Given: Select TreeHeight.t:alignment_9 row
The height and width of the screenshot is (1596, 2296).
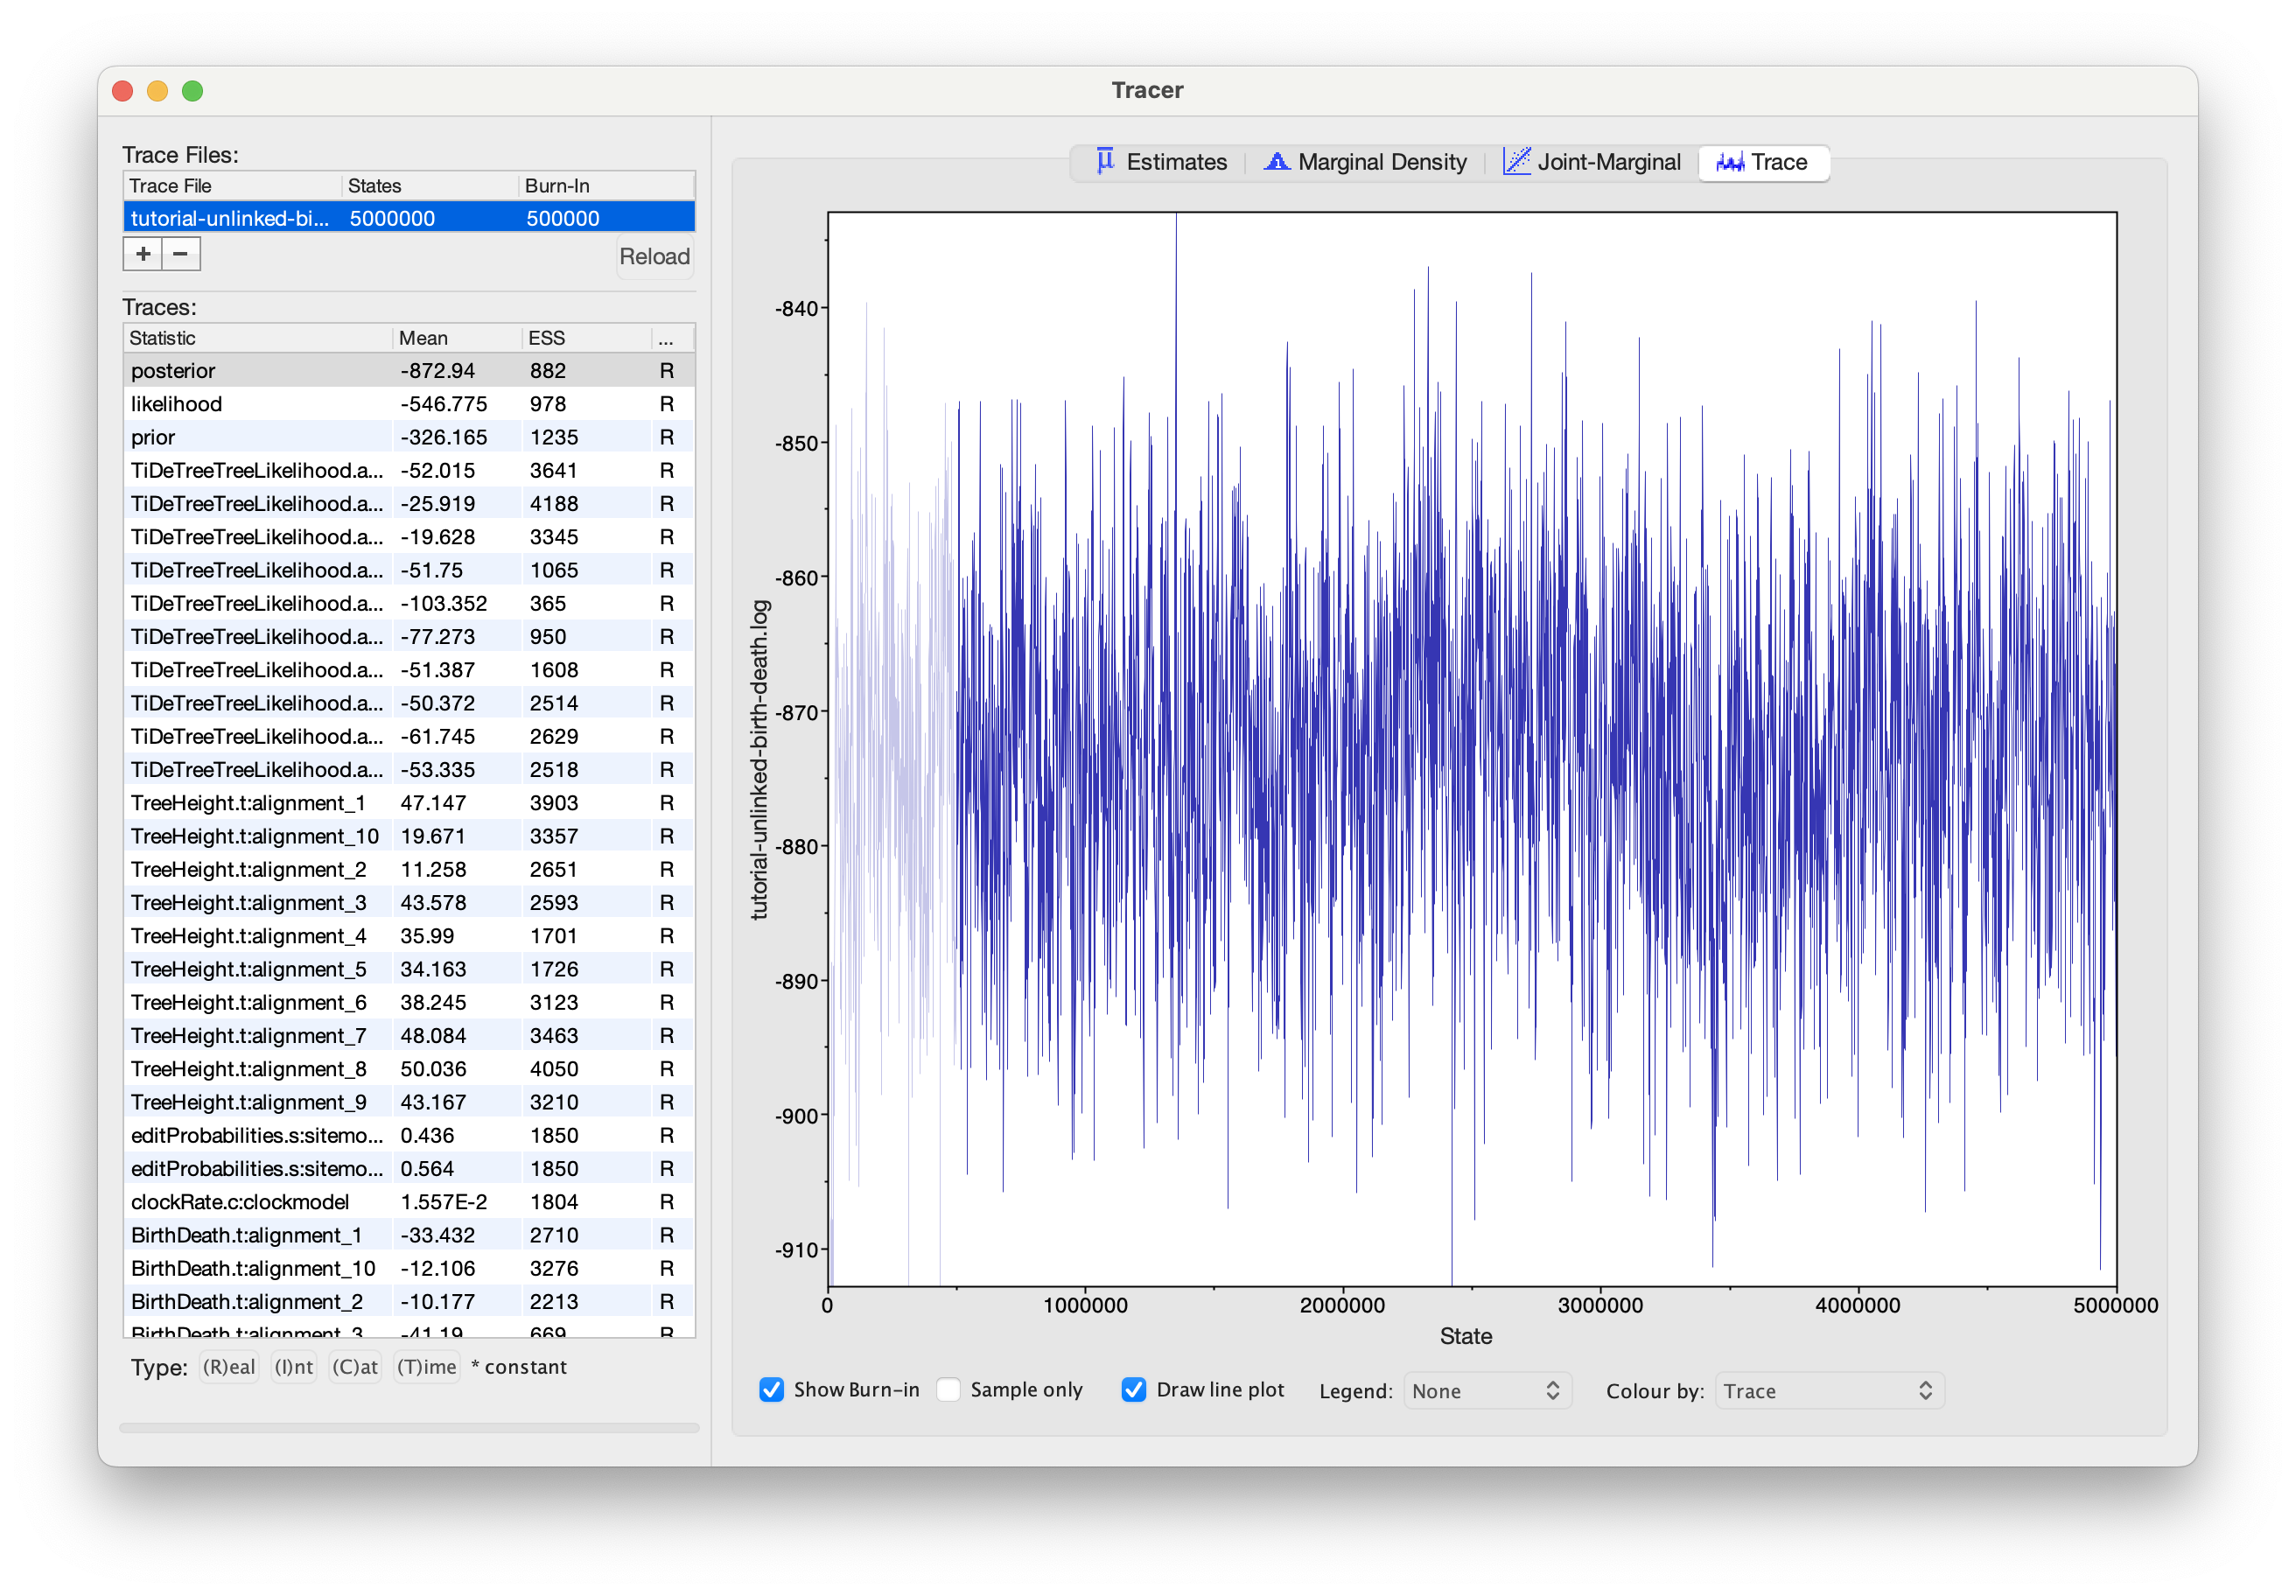Looking at the screenshot, I should click(409, 1102).
